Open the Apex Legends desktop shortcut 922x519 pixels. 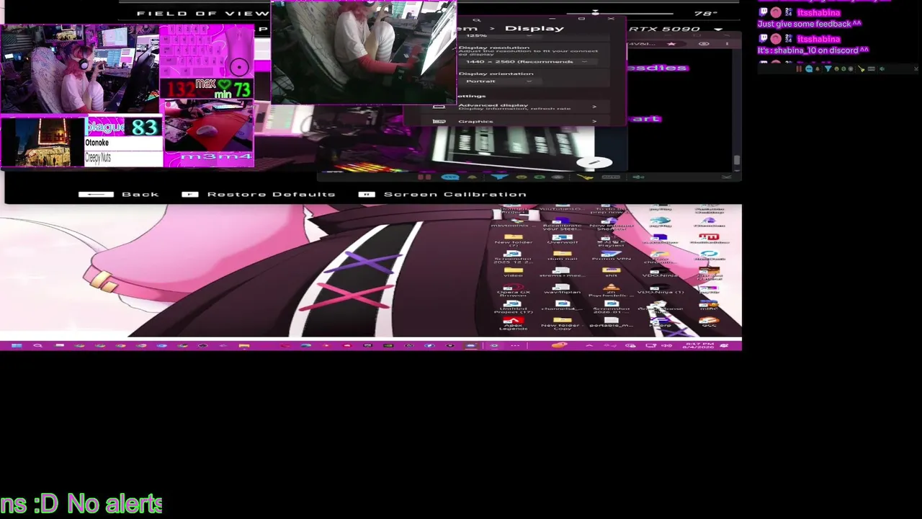[513, 324]
